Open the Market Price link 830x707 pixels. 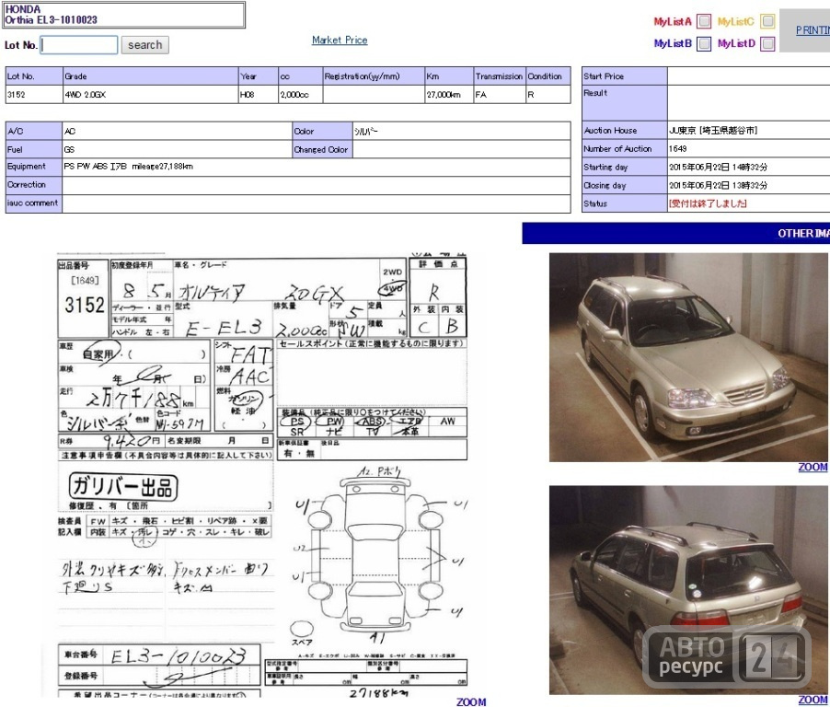340,40
